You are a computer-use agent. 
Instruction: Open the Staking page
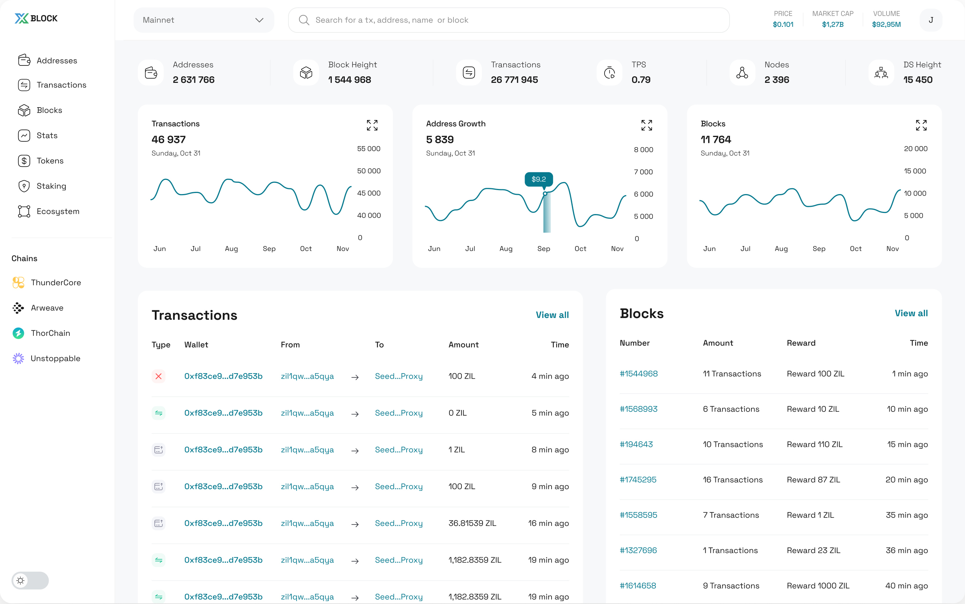click(x=42, y=186)
